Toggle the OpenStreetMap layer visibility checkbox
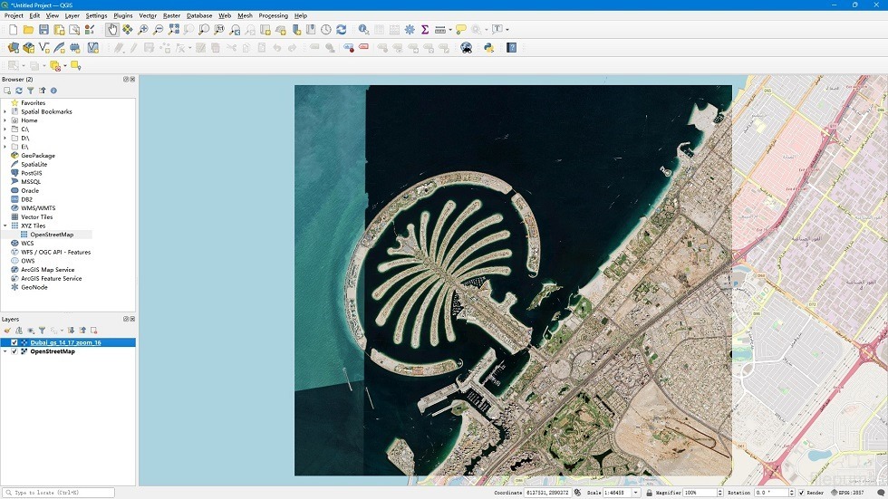 14,351
